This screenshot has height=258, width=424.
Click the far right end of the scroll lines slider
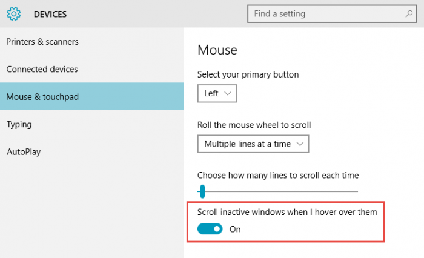(x=357, y=191)
